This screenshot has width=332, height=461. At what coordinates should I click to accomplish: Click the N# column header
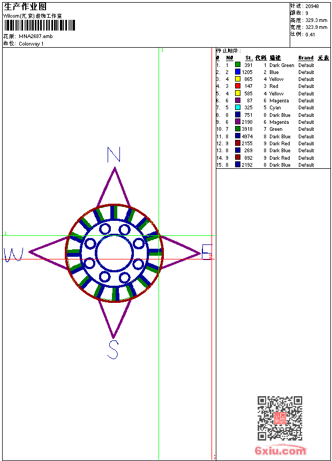(229, 58)
